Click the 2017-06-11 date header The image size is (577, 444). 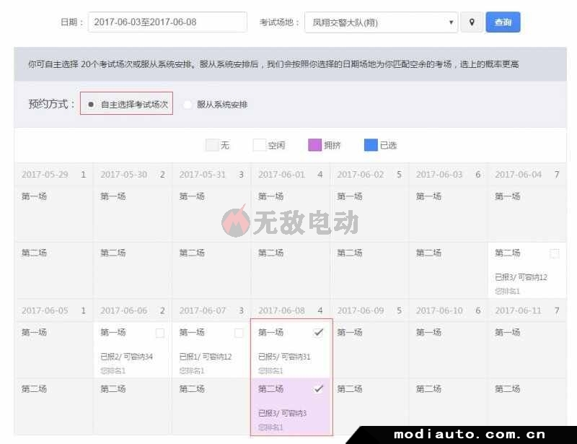click(527, 311)
